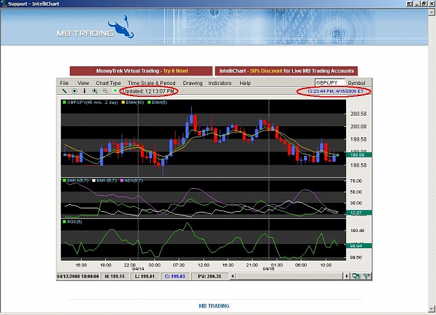Click the C: 199.03 status field
The width and height of the screenshot is (436, 315).
coord(175,276)
